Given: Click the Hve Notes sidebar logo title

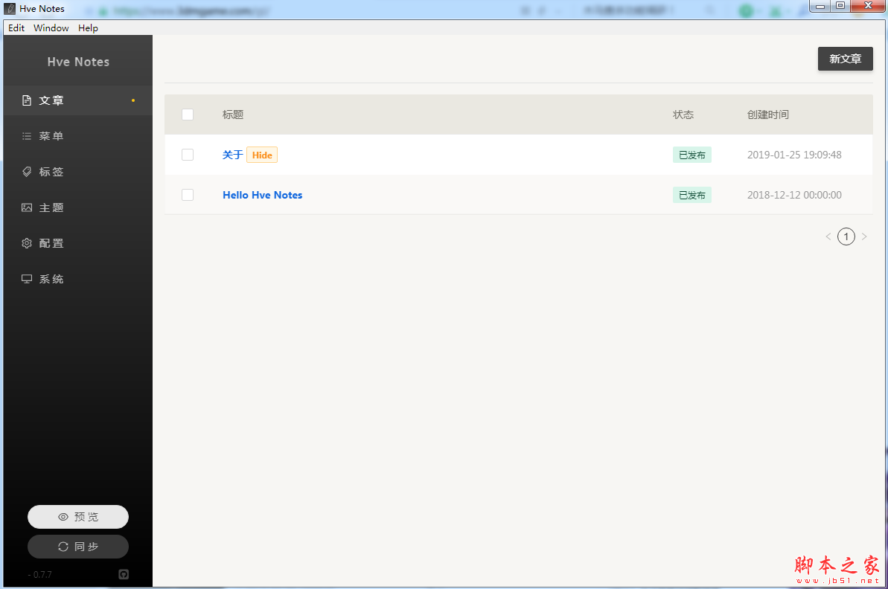Looking at the screenshot, I should point(78,62).
